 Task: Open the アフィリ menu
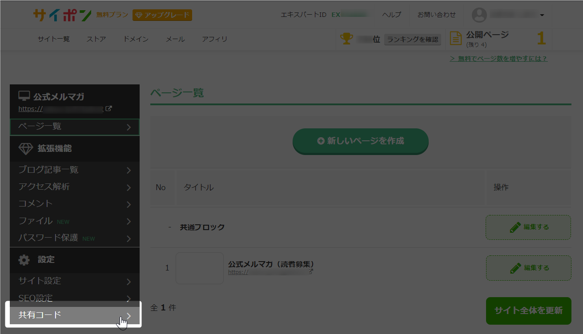(x=214, y=39)
